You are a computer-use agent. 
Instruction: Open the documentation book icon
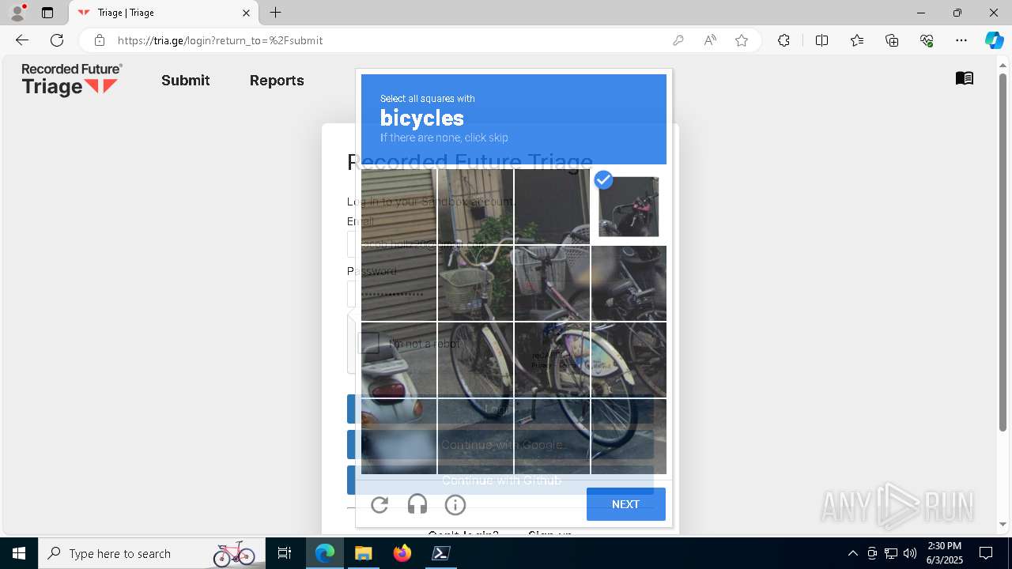coord(964,78)
